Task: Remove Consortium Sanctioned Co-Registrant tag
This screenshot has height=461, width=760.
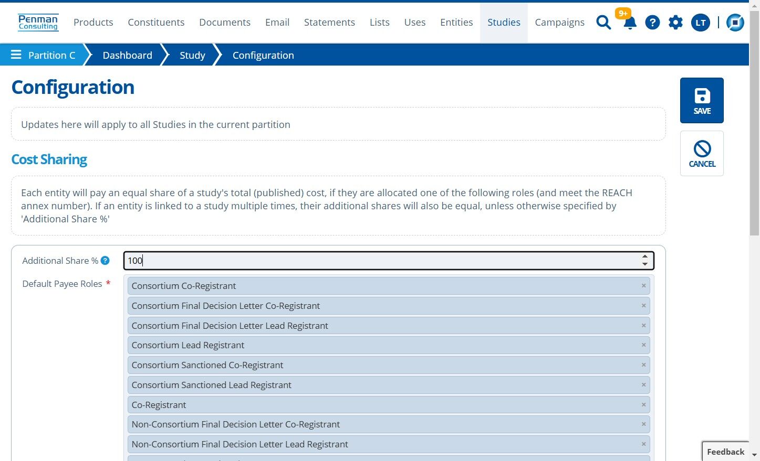Action: tap(643, 365)
